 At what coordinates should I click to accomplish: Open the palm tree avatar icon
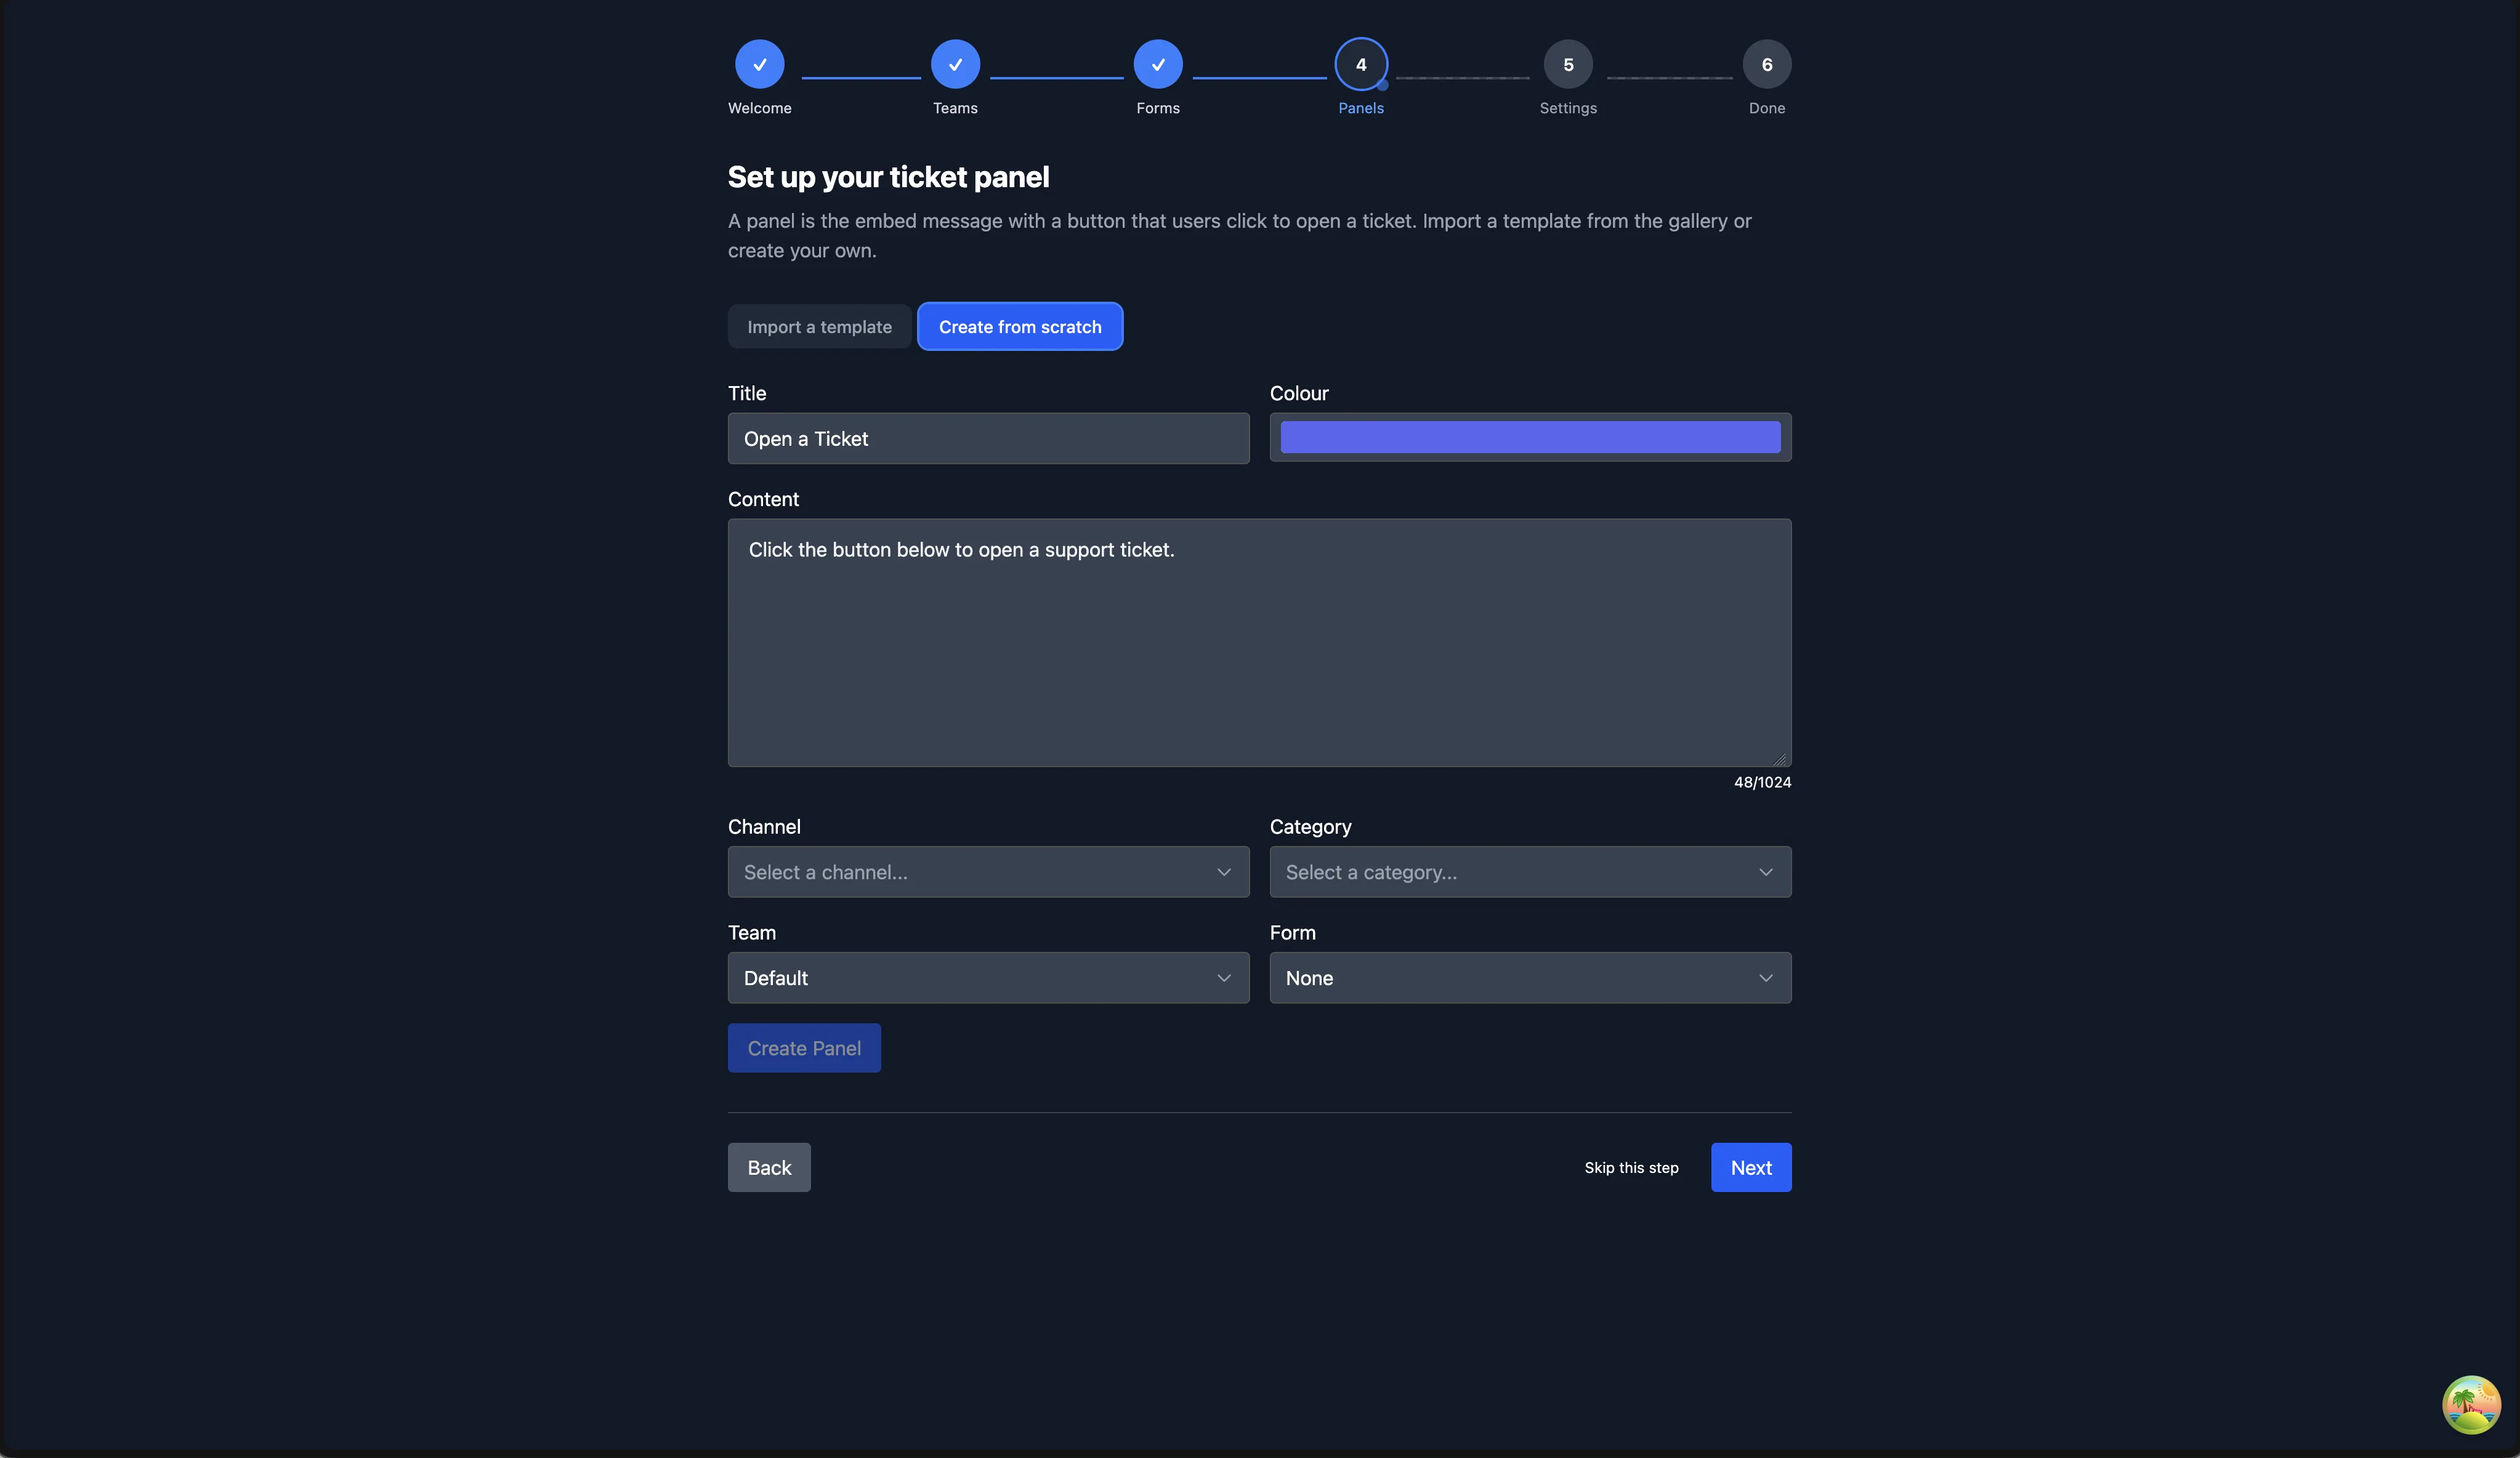2471,1404
